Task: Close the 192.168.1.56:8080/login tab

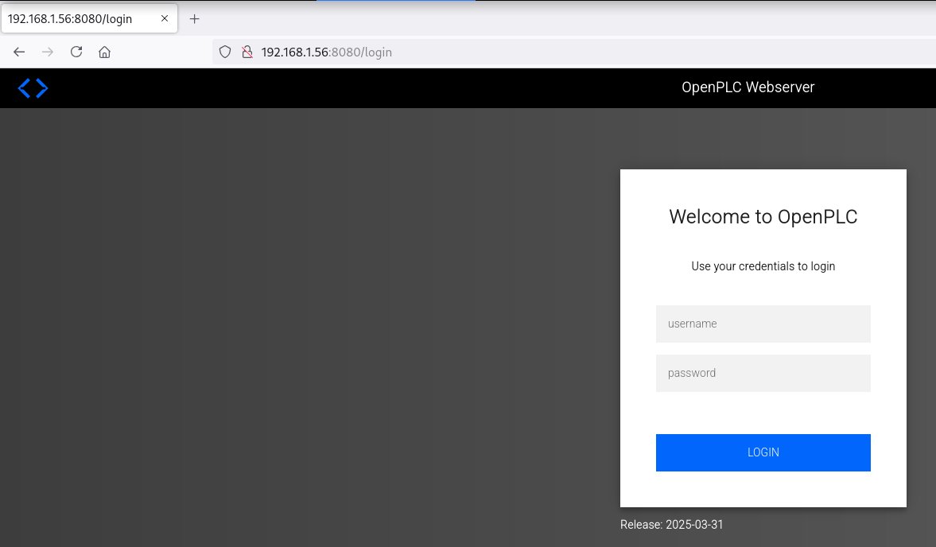Action: coord(165,18)
